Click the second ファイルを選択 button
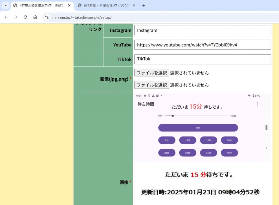The image size is (279, 205). coord(151,85)
